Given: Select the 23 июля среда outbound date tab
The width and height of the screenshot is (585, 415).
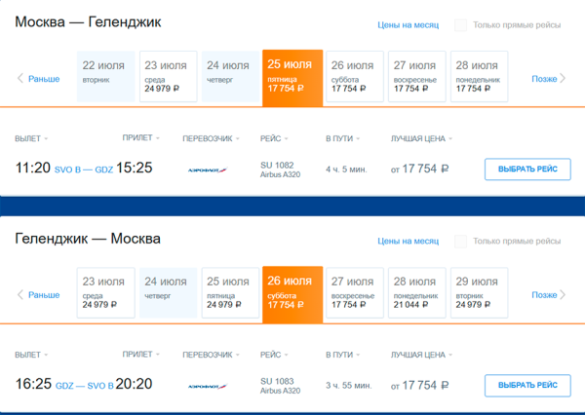Looking at the screenshot, I should click(166, 76).
